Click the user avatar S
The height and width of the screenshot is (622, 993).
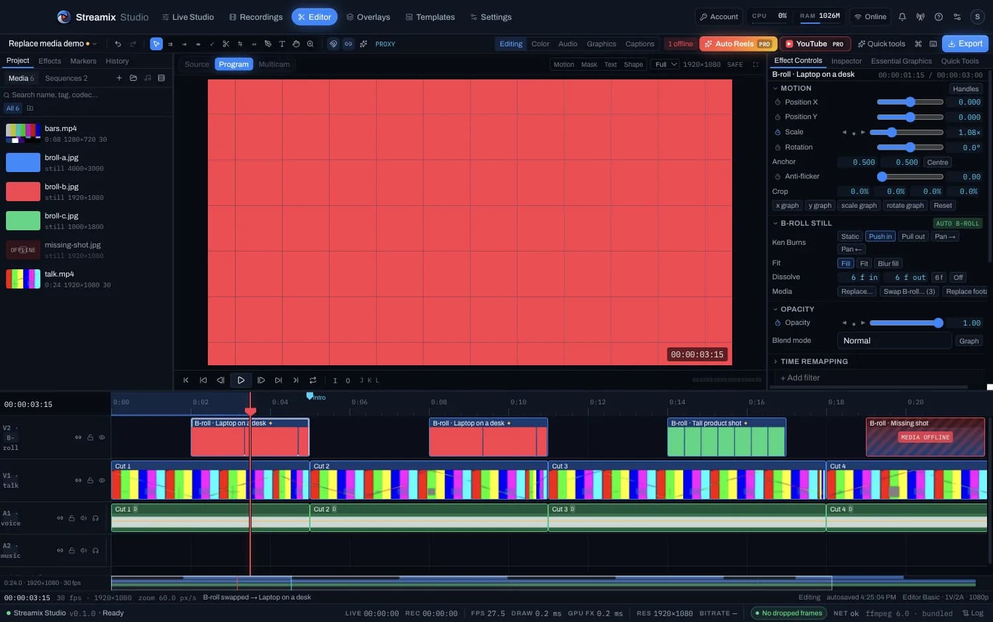coord(977,17)
